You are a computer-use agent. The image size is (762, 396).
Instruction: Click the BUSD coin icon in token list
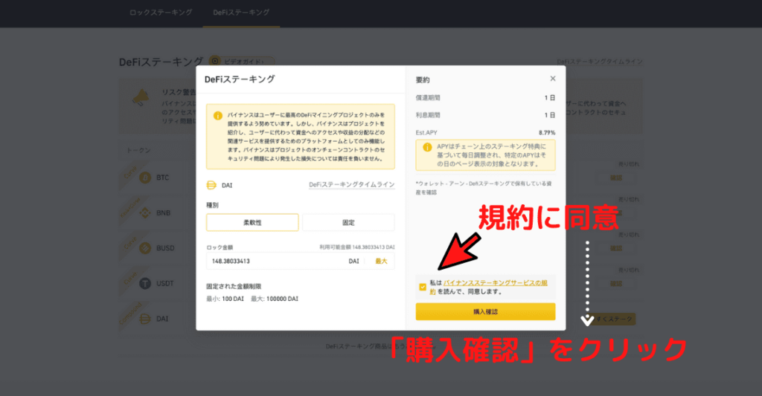(145, 248)
